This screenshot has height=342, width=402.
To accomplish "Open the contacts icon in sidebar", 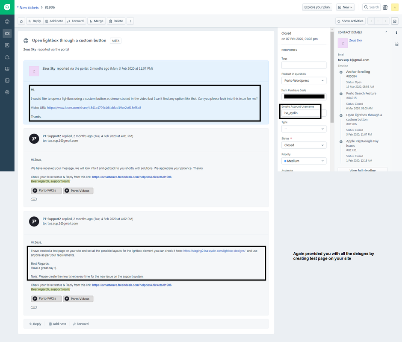I will [7, 45].
